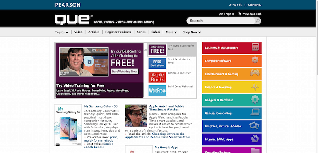318x153 pixels.
Task: Click the Join link
Action: click(221, 14)
